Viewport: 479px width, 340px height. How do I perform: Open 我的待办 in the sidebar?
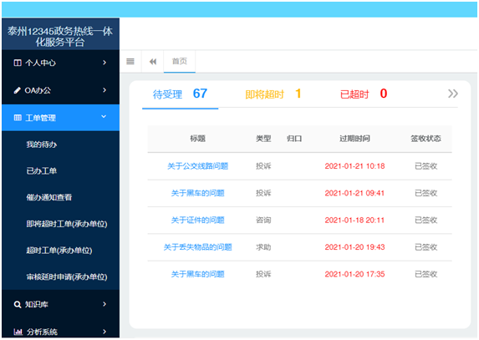point(42,145)
